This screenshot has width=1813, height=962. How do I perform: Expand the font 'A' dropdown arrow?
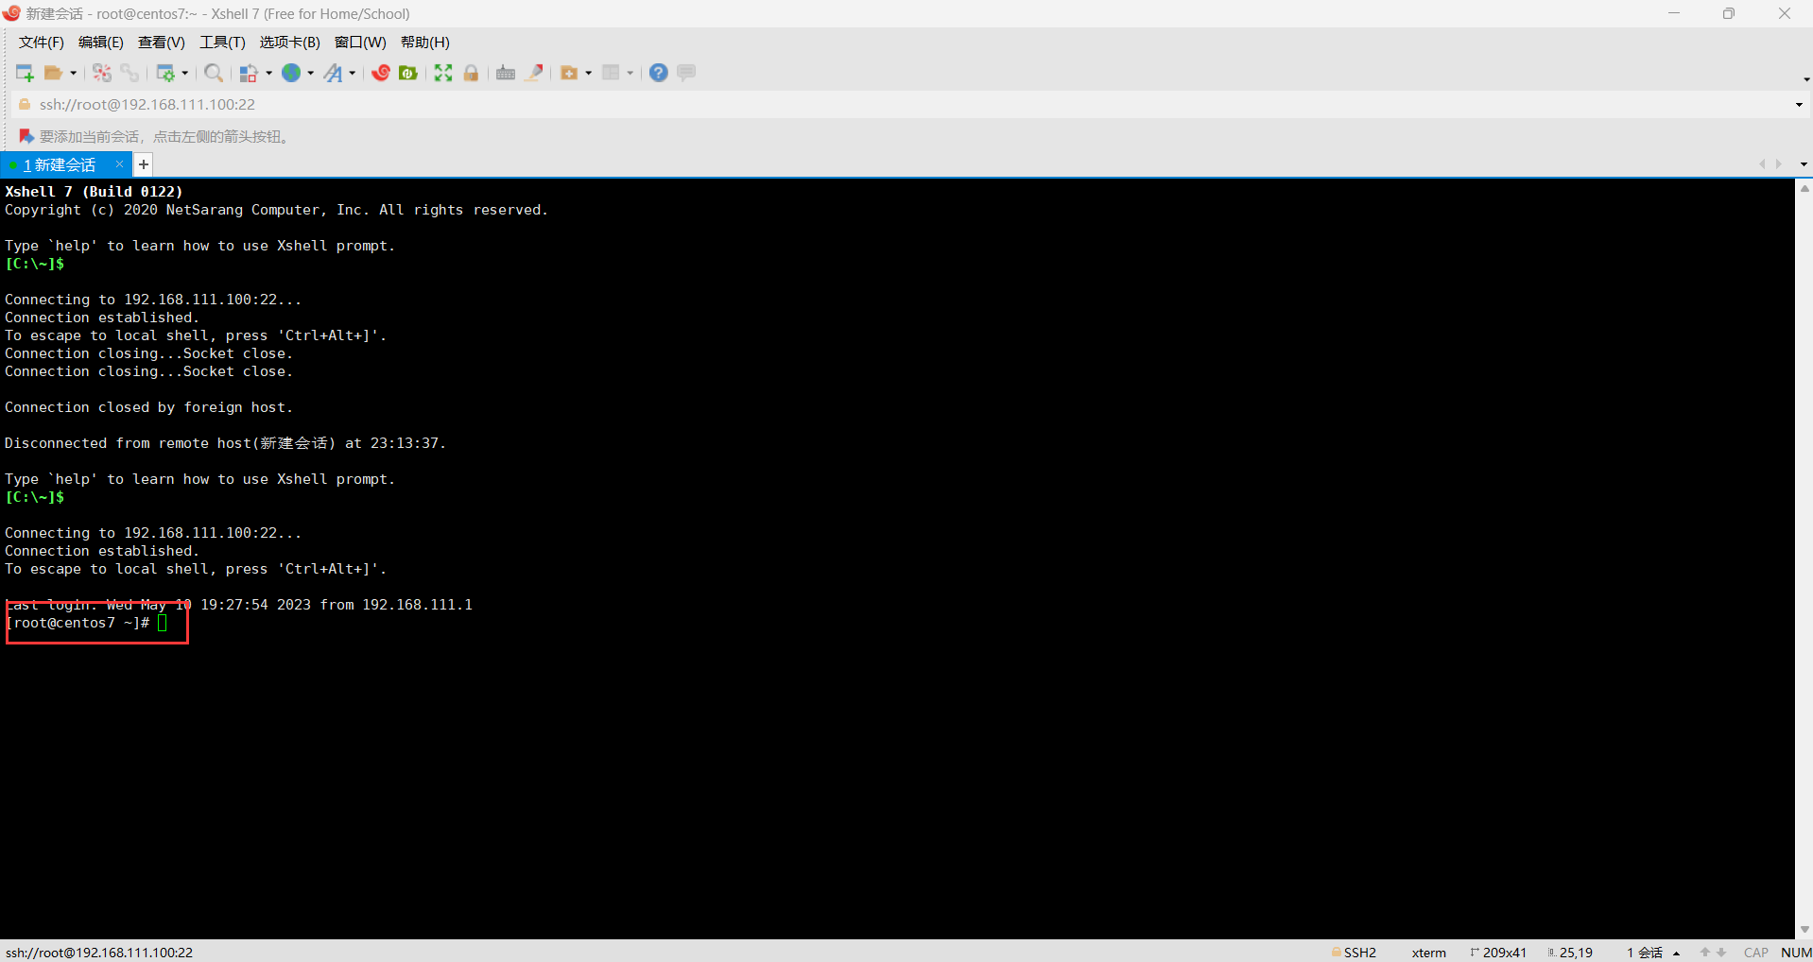(x=352, y=74)
